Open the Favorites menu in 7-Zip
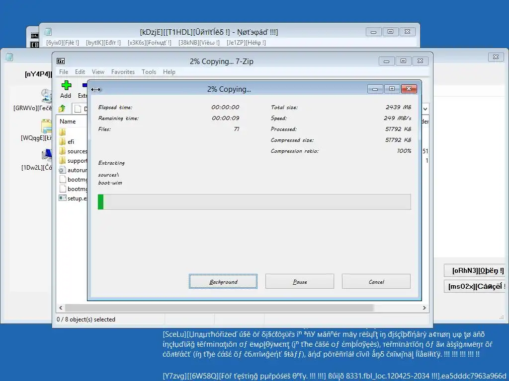 pos(123,72)
